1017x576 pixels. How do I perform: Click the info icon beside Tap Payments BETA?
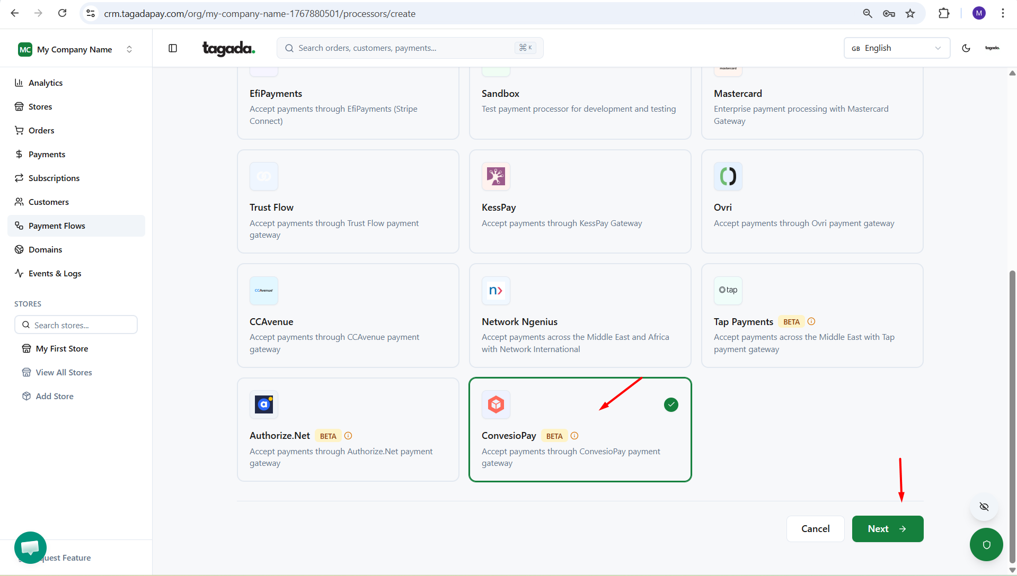click(811, 321)
